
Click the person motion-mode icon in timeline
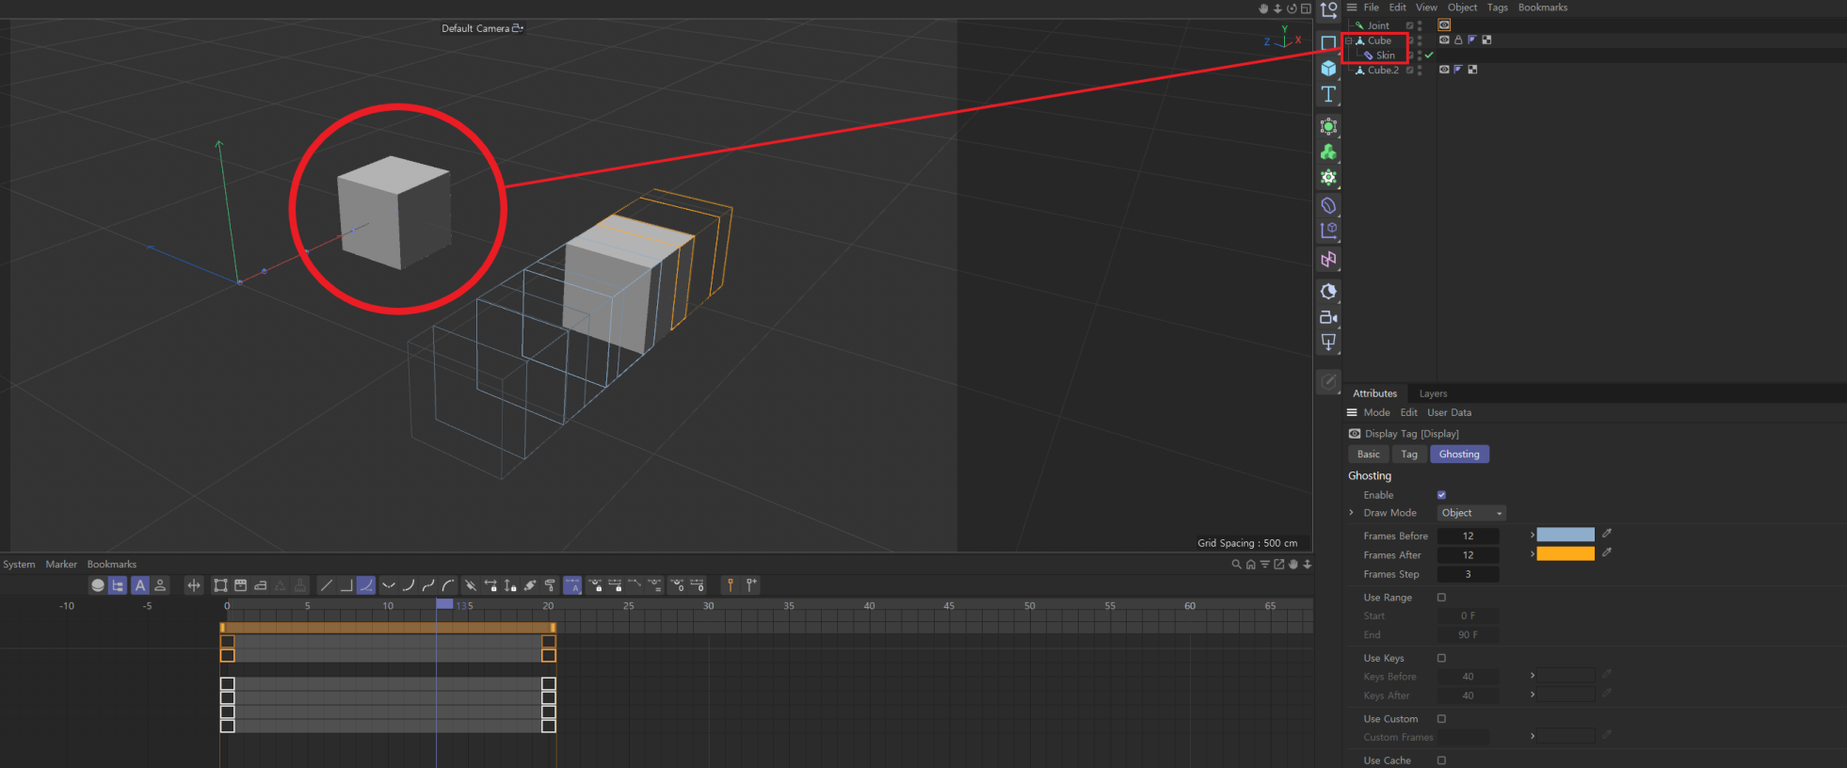click(x=161, y=585)
